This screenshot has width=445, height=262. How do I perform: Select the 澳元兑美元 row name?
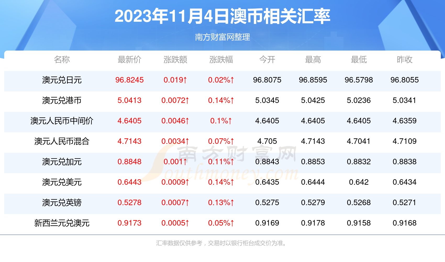[x=62, y=182]
